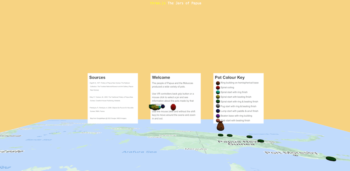Image resolution: width=350 pixels, height=171 pixels.
Task: Click the "Arafura Sea" map label
Action: click(139, 152)
